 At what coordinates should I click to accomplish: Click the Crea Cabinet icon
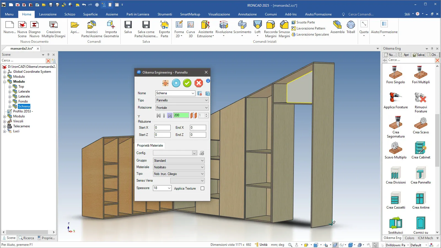tap(421, 148)
